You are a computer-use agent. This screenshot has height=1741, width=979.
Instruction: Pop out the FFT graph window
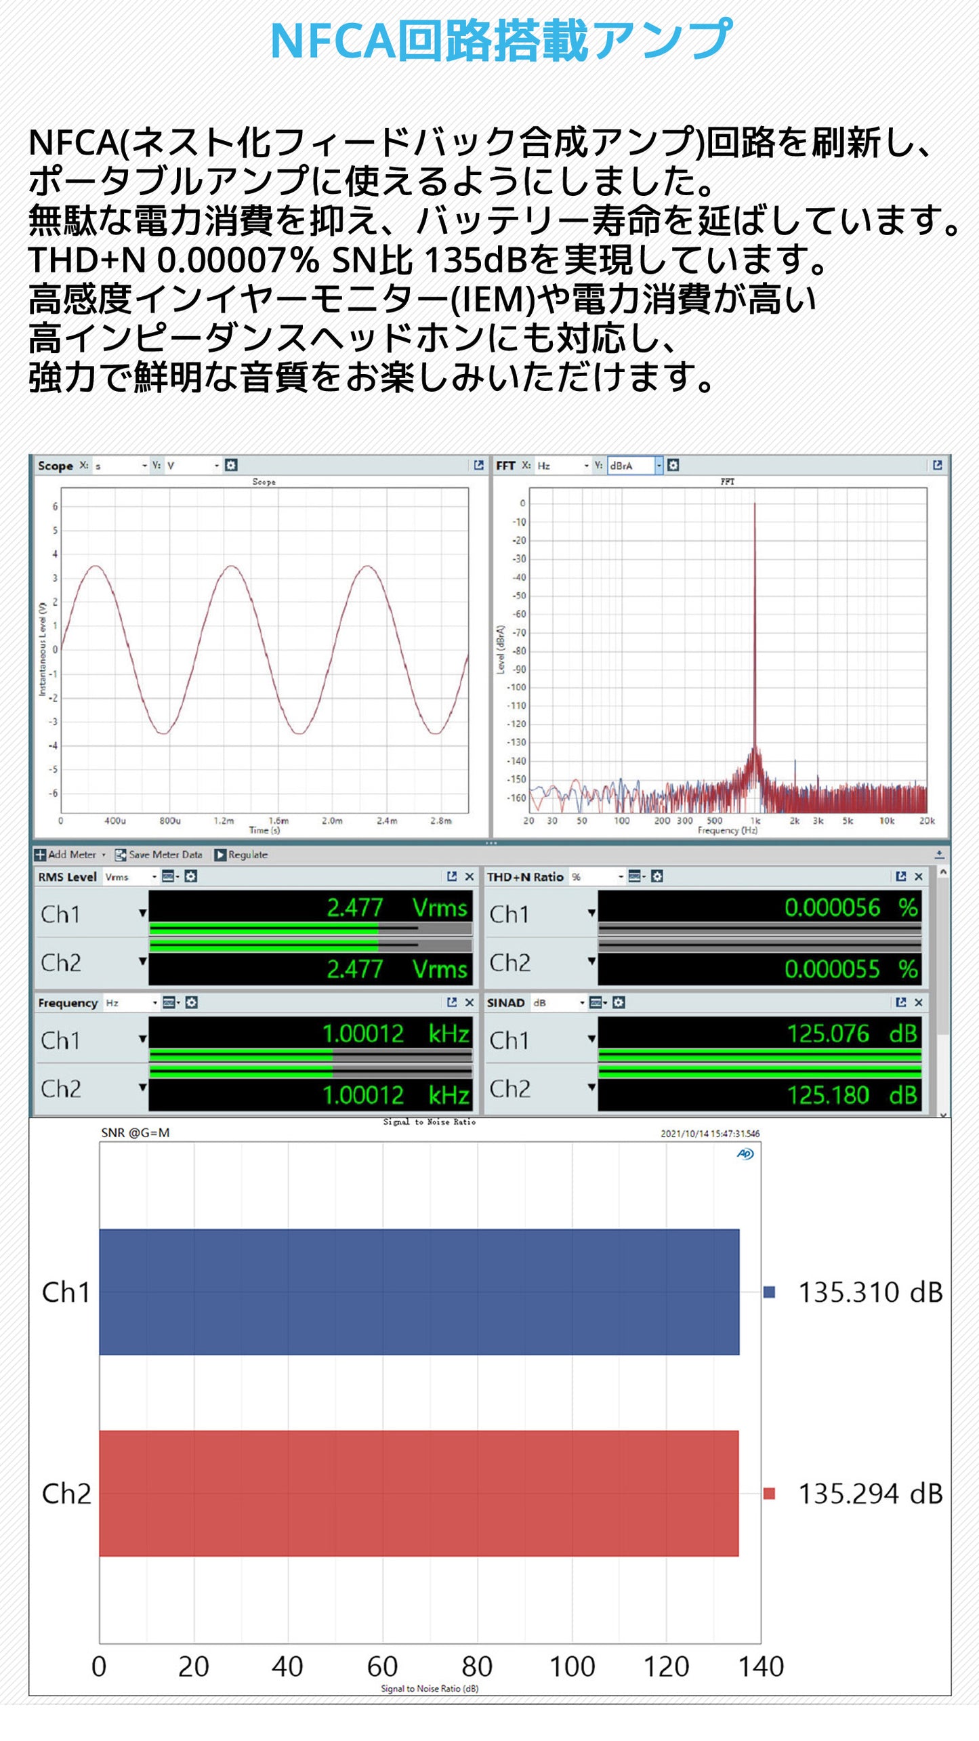point(938,465)
